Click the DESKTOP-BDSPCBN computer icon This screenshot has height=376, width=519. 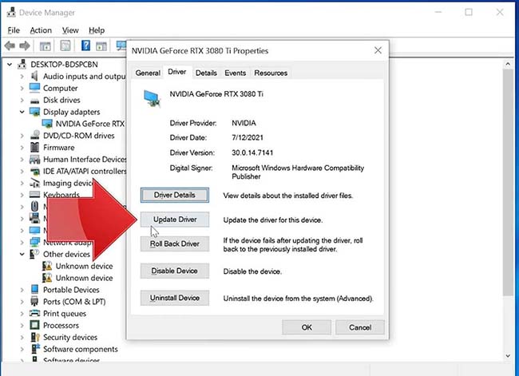point(22,64)
